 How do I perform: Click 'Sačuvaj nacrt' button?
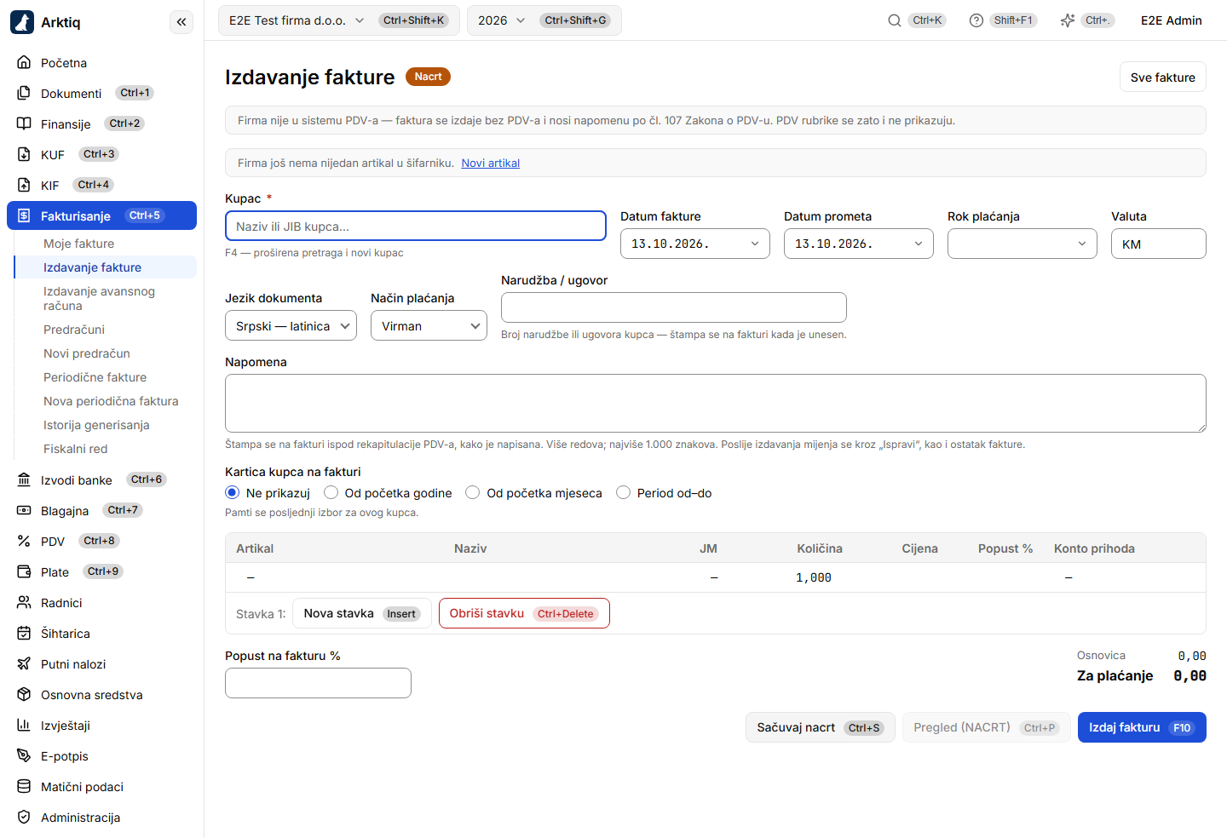(x=821, y=727)
